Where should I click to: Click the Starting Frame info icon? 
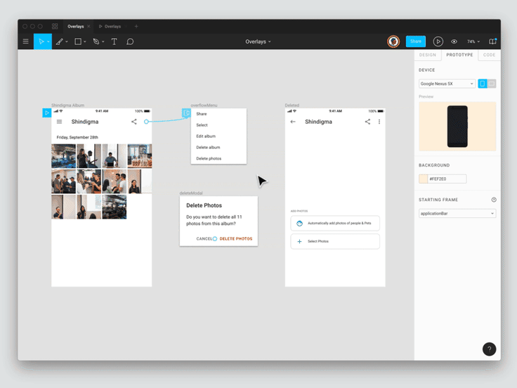tap(494, 200)
